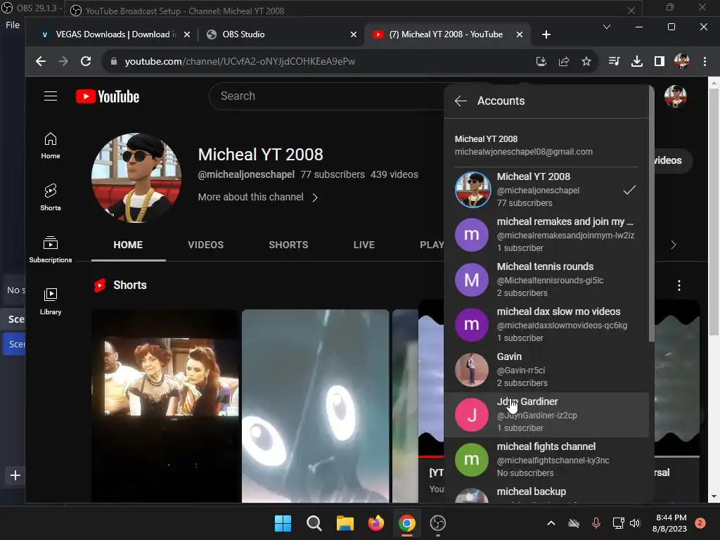Screen dimensions: 720x540
Task: Switch to Gavin account
Action: click(546, 370)
